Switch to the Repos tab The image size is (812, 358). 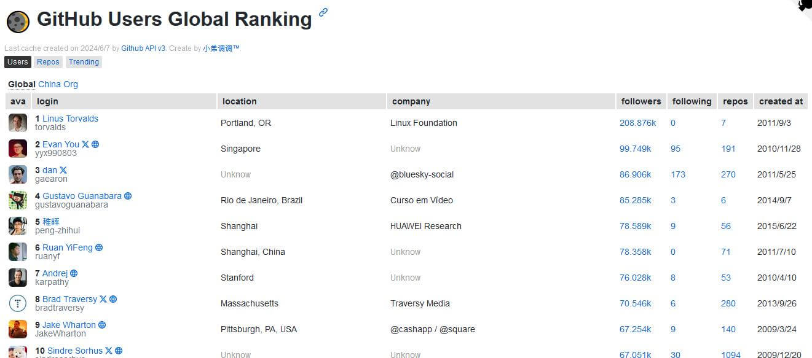(48, 62)
